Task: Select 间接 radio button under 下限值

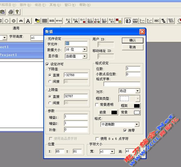Action: 50,81
